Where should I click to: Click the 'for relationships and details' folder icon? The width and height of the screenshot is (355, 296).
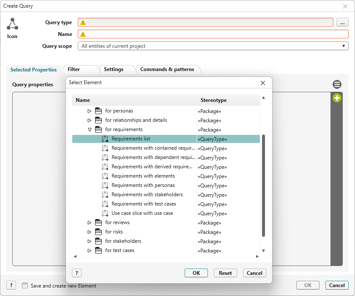click(x=98, y=120)
